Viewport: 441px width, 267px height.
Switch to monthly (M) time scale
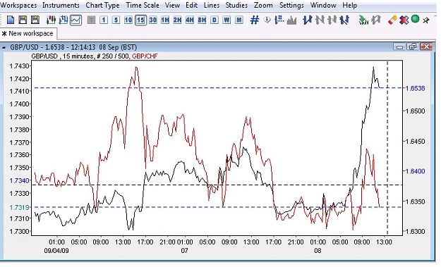click(x=239, y=20)
